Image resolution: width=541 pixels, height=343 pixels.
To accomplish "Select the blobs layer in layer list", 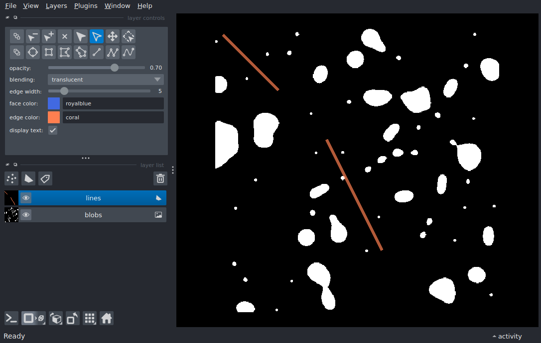I will (x=93, y=215).
